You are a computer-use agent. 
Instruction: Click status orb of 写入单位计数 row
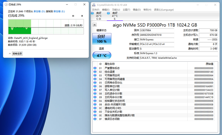[95, 90]
